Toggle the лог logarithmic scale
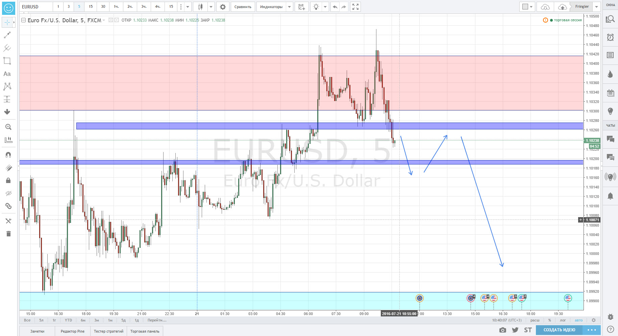618x336 pixels. 563,320
